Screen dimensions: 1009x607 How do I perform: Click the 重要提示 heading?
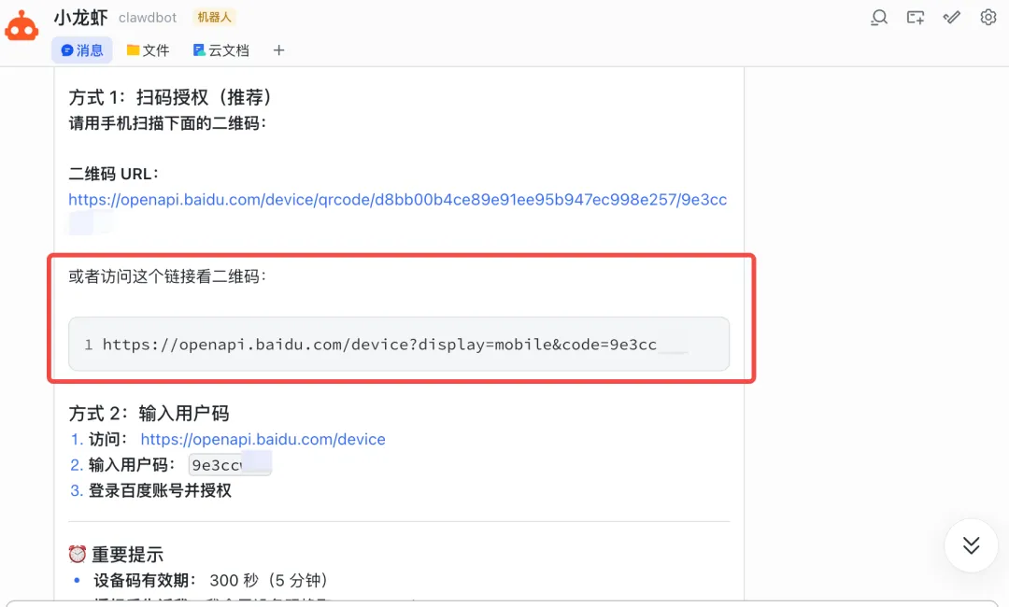pyautogui.click(x=127, y=555)
